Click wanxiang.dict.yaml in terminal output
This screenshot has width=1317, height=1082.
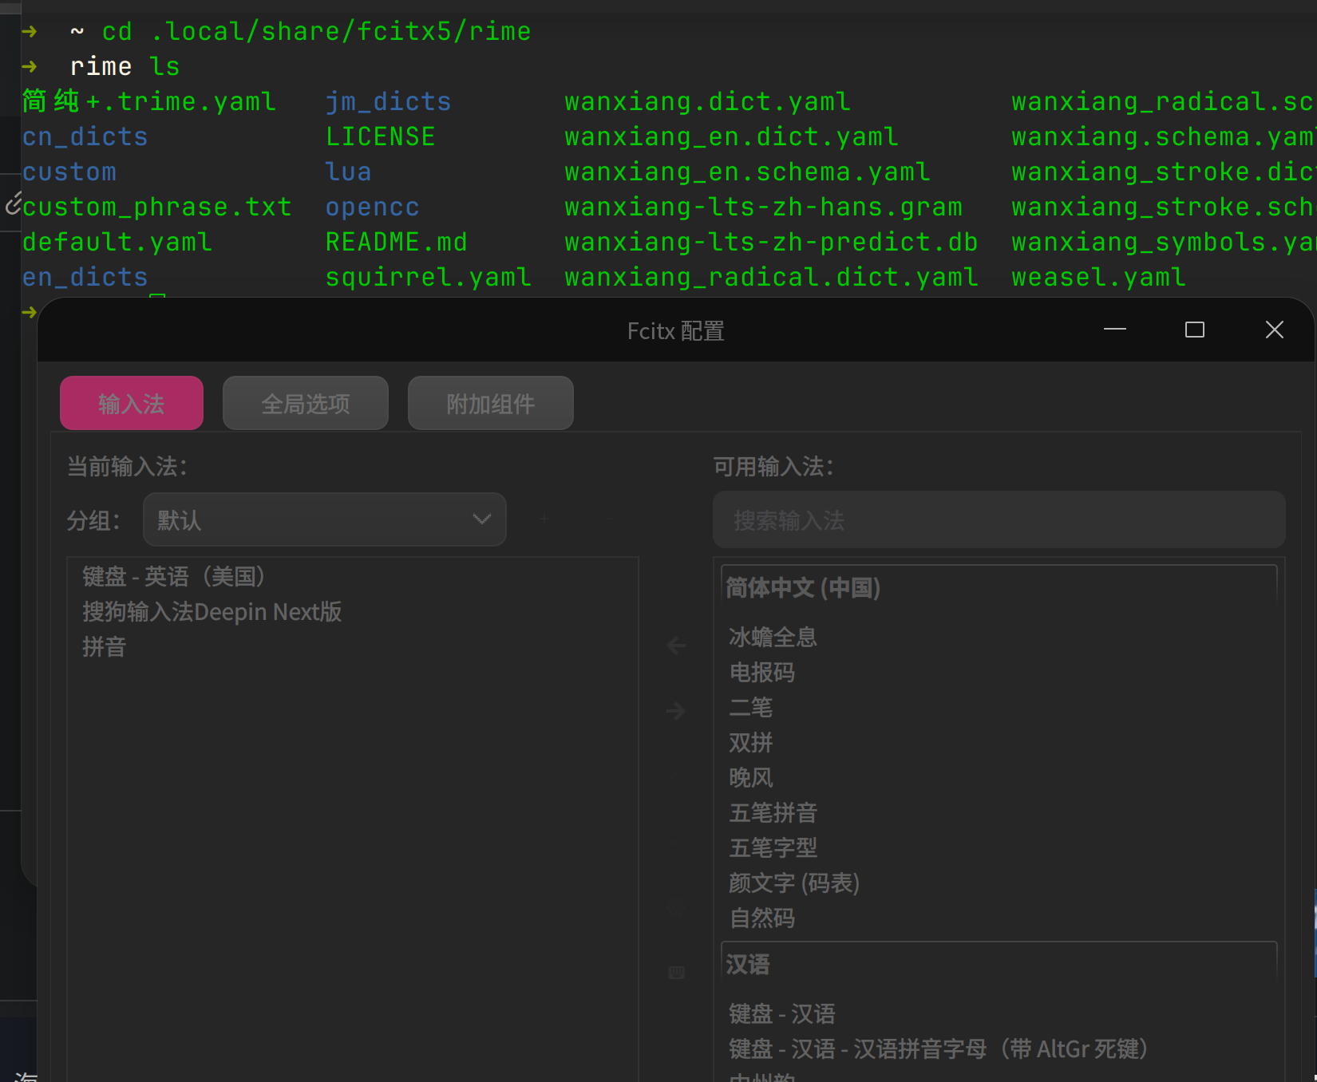point(708,101)
